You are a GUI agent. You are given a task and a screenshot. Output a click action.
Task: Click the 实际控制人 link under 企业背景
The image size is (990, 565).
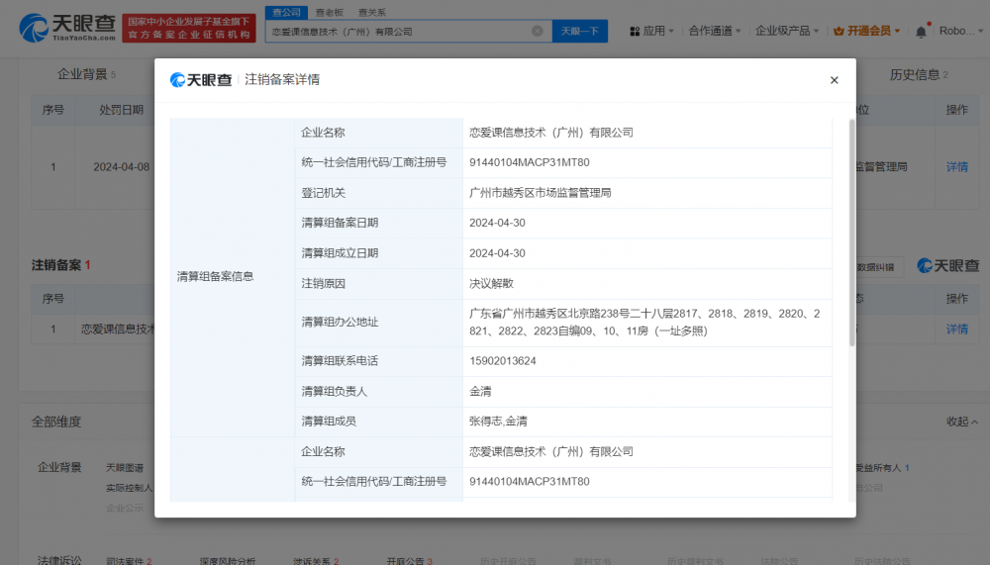(x=129, y=488)
